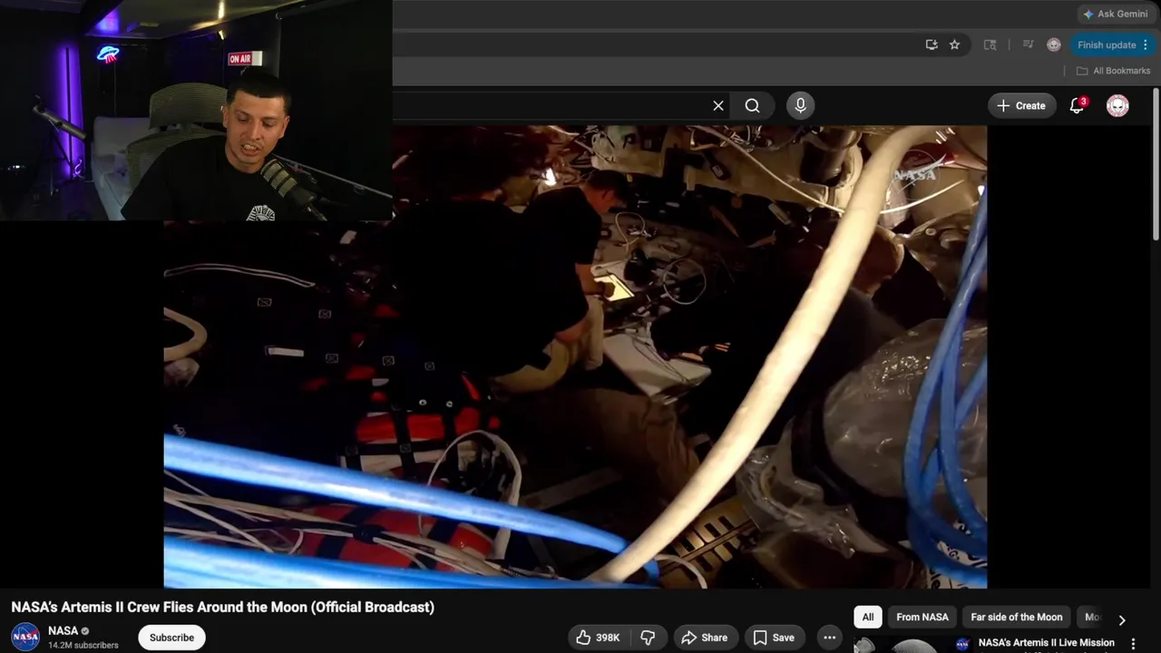
Task: Select the From NASA filter chip
Action: coord(922,617)
